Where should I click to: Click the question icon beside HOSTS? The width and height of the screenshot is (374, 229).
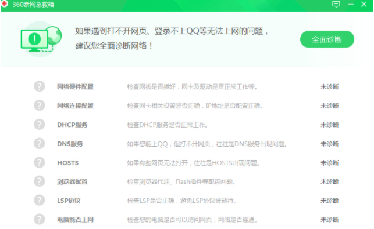pos(40,162)
